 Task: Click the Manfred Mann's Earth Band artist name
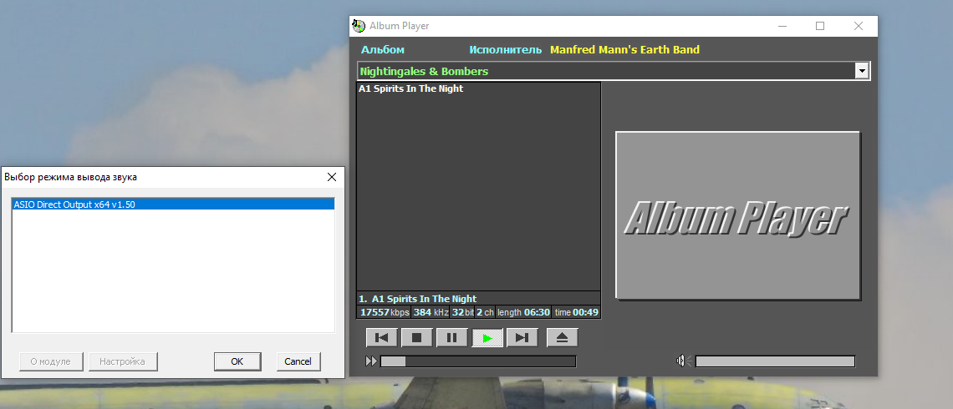(x=624, y=50)
